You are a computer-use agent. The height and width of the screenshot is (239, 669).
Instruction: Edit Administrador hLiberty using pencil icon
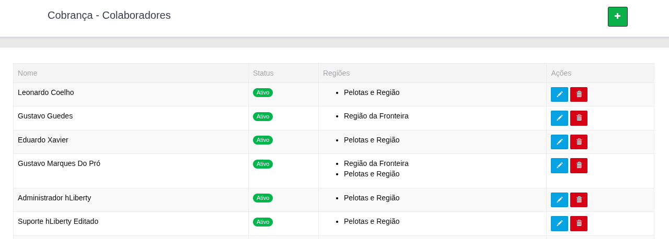[559, 200]
